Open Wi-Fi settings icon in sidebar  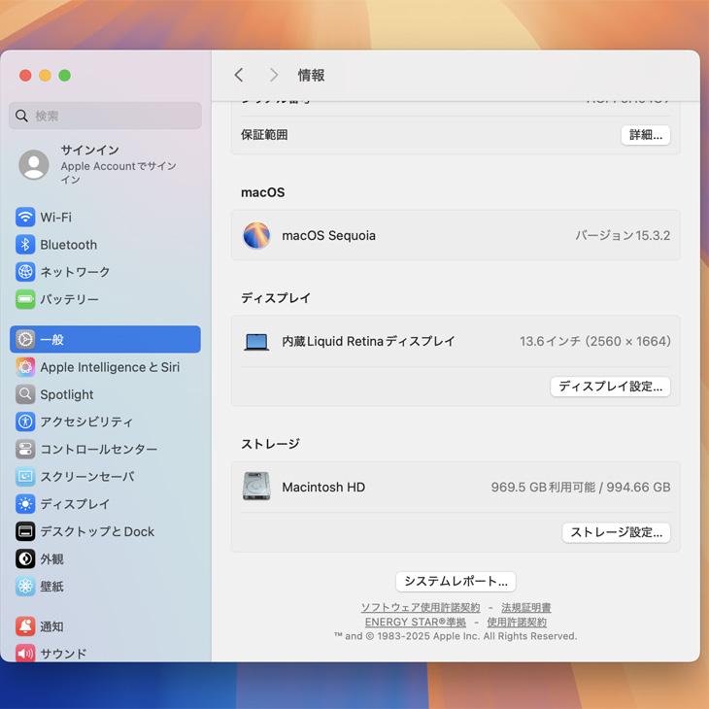coord(25,217)
